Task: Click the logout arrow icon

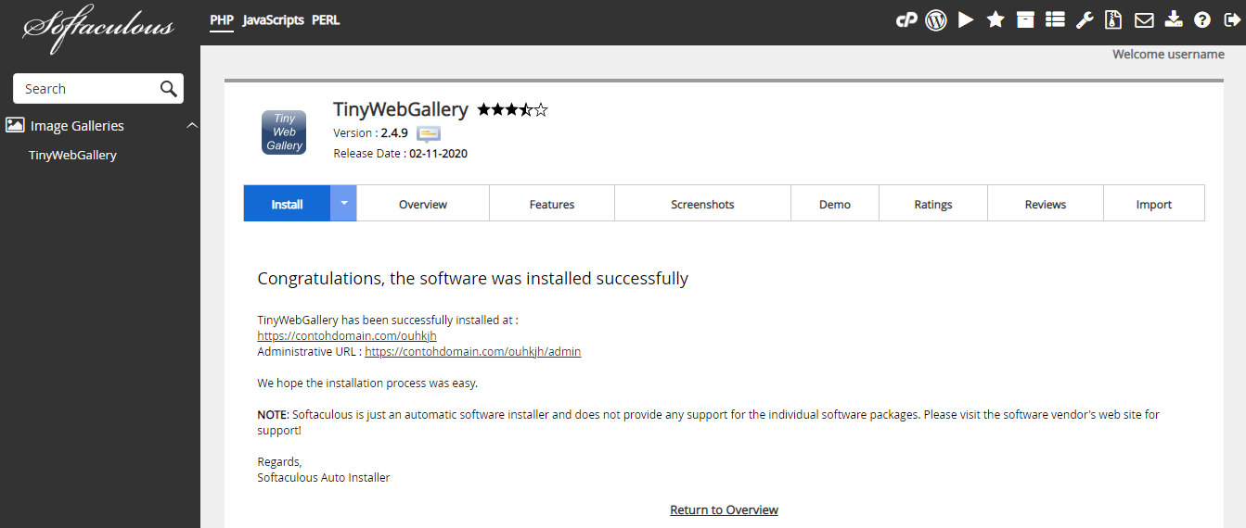Action: (x=1232, y=19)
